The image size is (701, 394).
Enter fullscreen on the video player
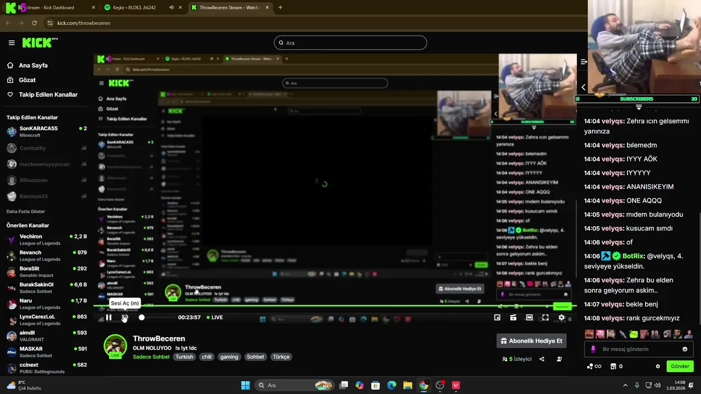tap(545, 317)
